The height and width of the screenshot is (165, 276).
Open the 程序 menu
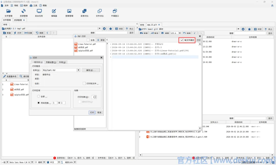pos(24,5)
